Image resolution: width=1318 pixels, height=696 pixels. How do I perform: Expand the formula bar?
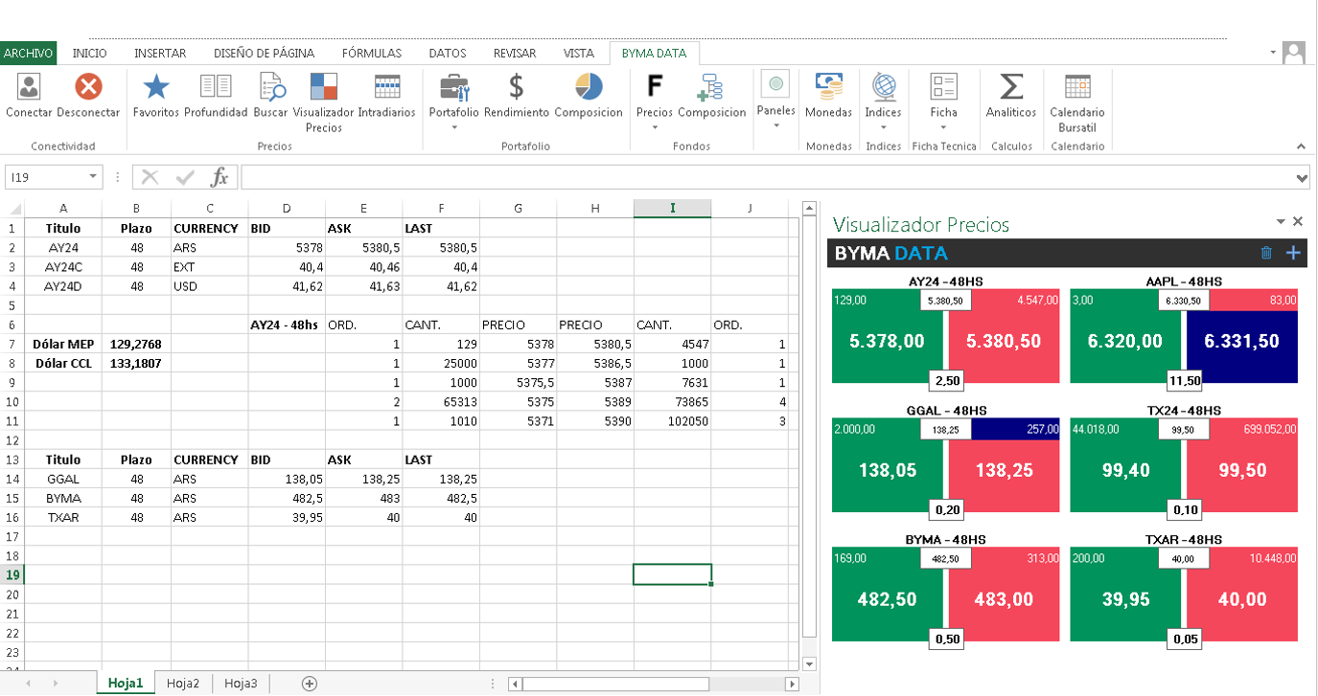1302,177
